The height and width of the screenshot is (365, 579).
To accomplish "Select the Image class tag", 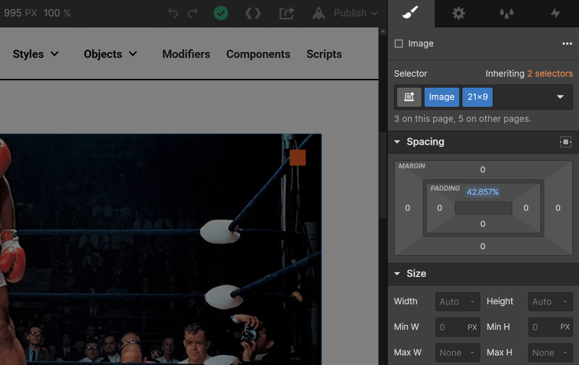I will [441, 97].
